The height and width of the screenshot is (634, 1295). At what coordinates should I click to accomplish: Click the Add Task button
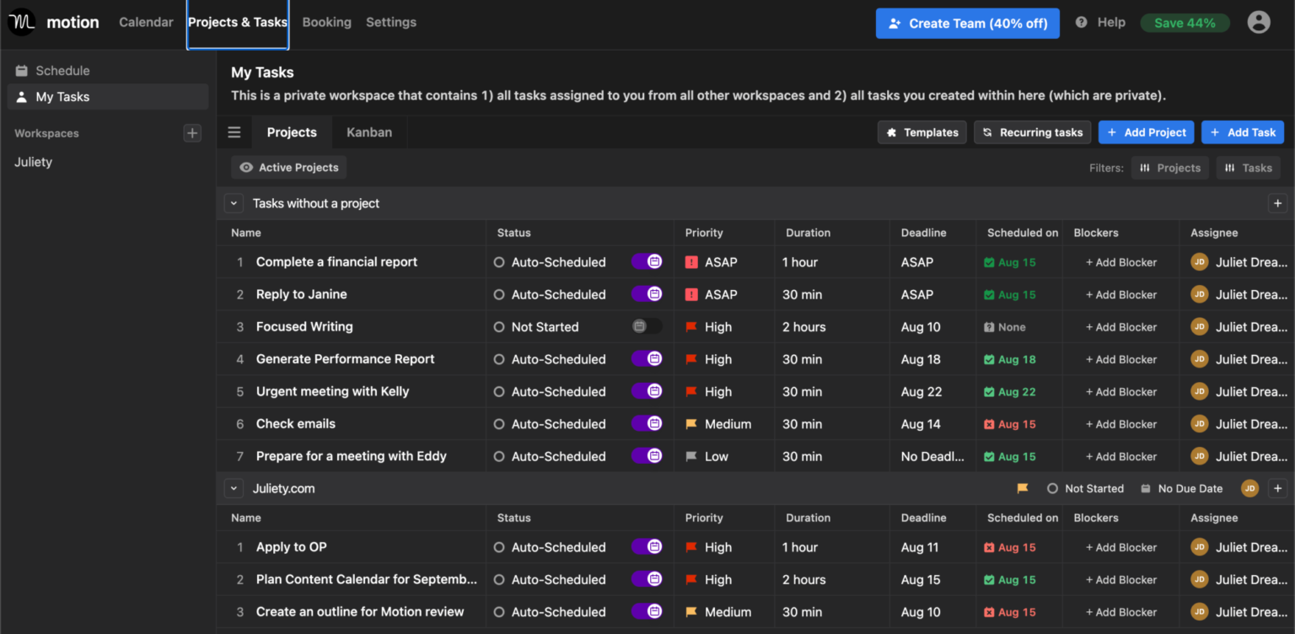pos(1243,132)
